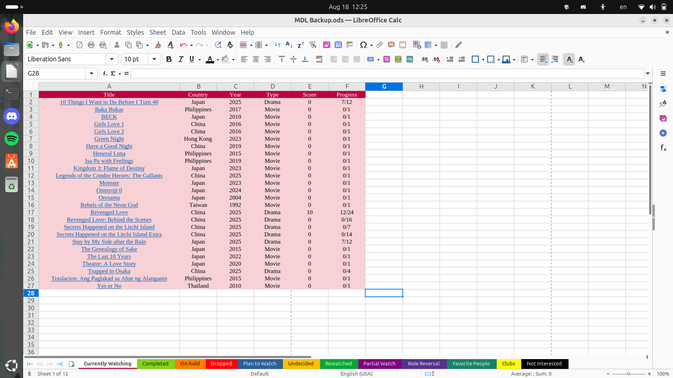Toggle Align Top vertical alignment
This screenshot has height=378, width=673.
point(281,59)
